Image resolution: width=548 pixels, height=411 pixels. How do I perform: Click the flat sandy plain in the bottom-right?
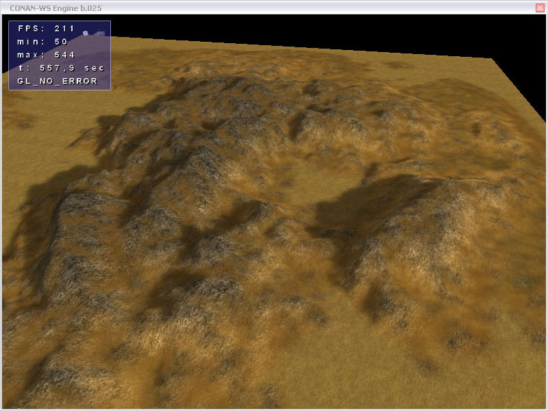click(480, 370)
